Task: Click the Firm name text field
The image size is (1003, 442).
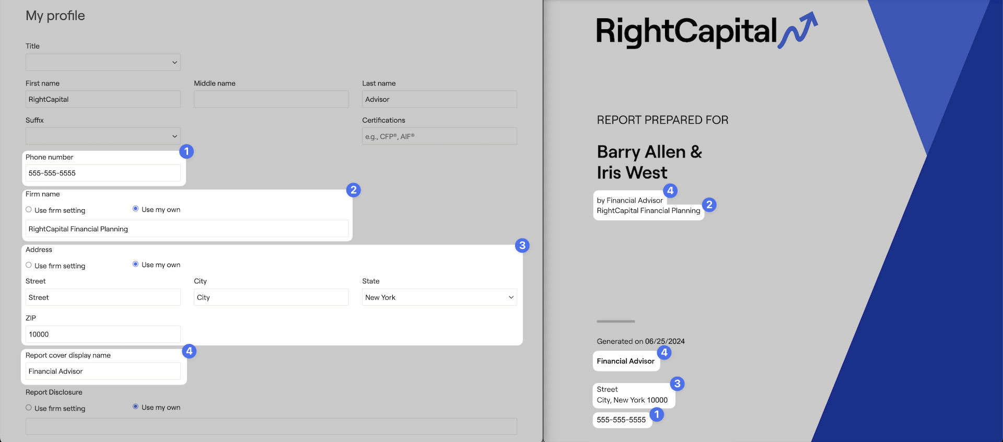Action: tap(187, 229)
